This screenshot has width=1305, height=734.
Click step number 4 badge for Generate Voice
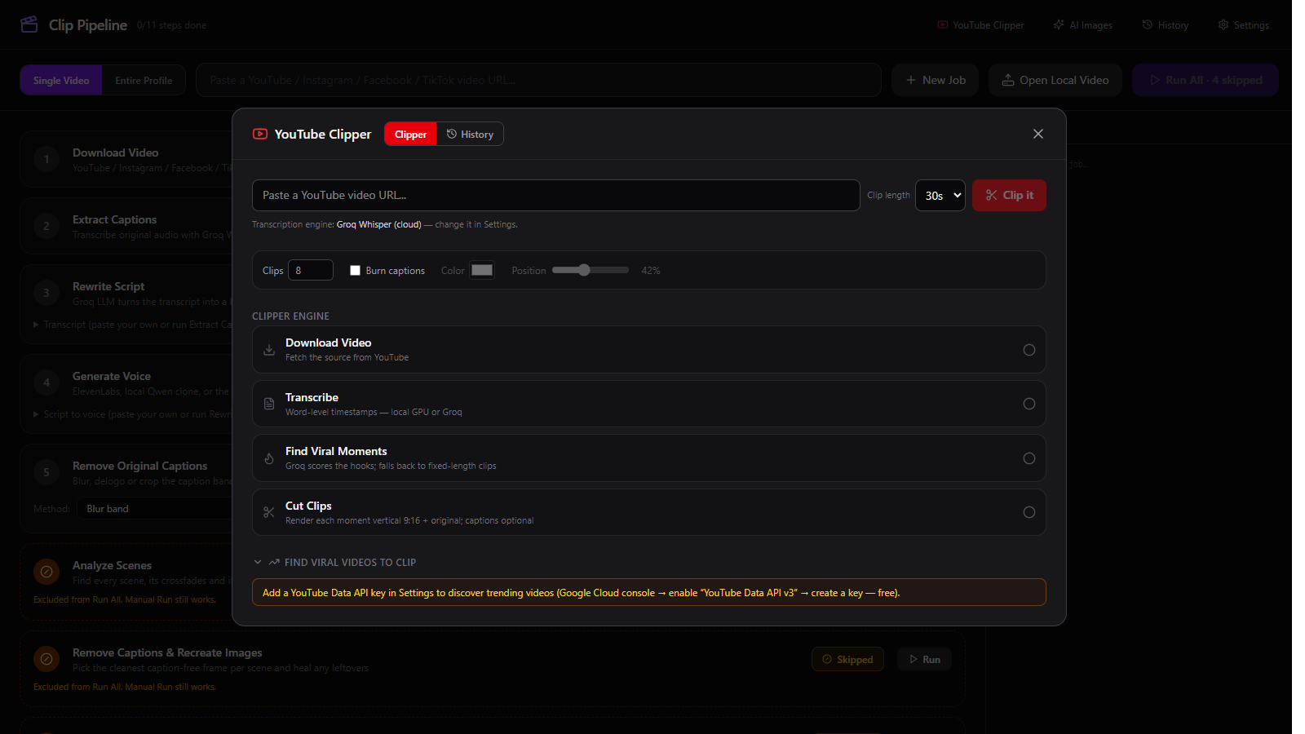tap(46, 382)
